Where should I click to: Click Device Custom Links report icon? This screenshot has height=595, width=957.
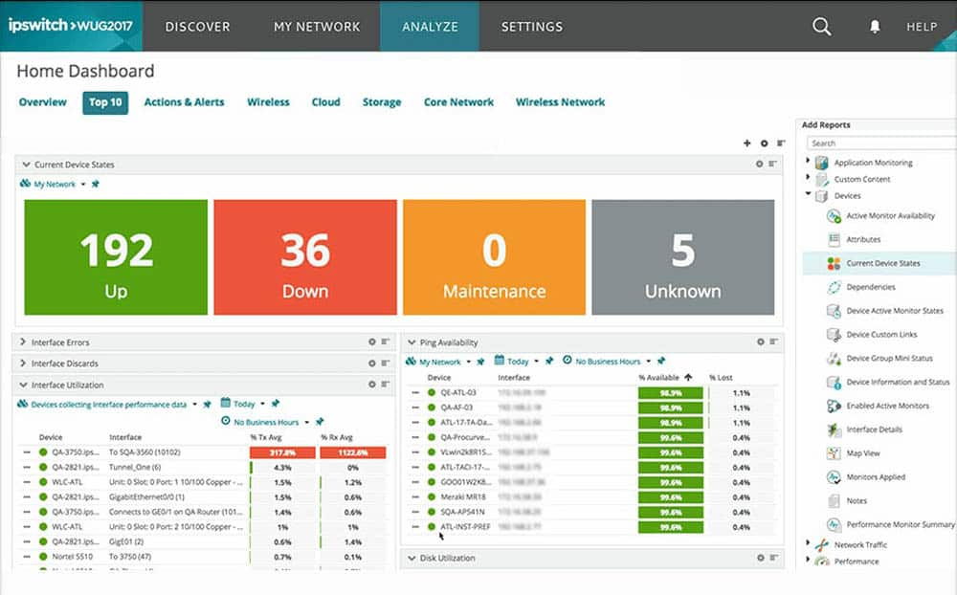[834, 335]
